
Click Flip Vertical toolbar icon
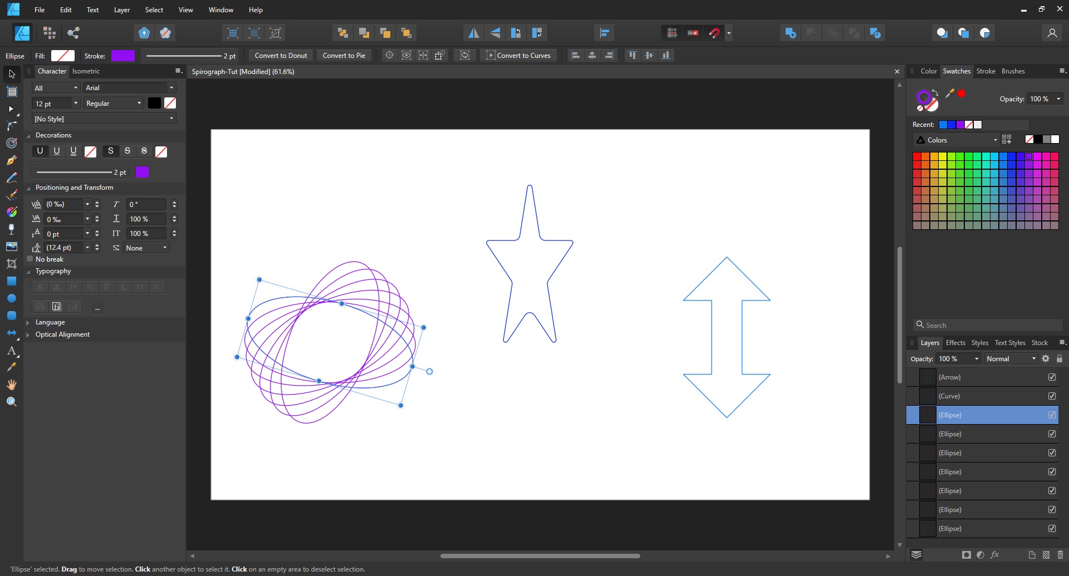[495, 33]
